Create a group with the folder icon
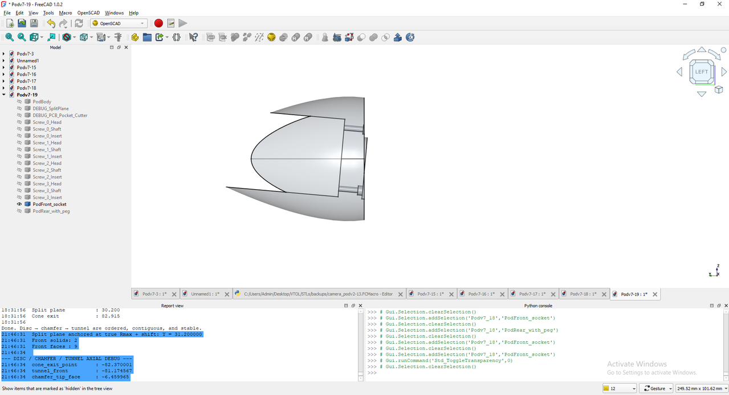Screen dimensions: 729x395 tap(147, 37)
